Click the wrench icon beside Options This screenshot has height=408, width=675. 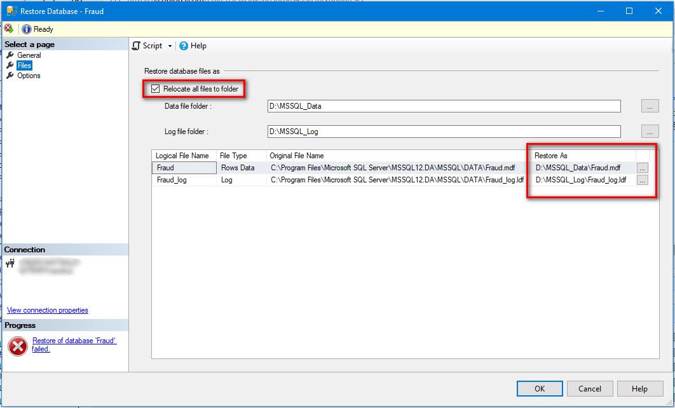click(10, 76)
